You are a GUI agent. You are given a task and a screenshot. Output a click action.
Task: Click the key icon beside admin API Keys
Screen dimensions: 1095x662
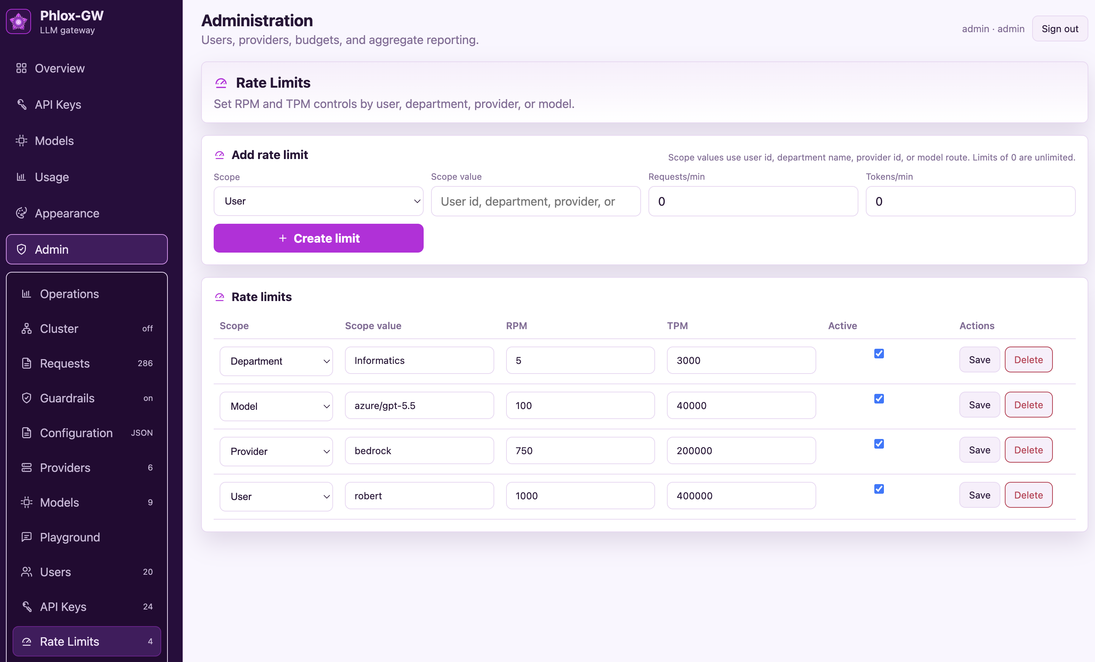click(x=27, y=607)
